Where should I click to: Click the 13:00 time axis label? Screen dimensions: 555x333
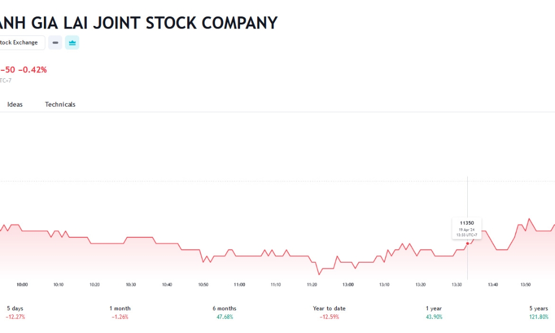tap(348, 284)
